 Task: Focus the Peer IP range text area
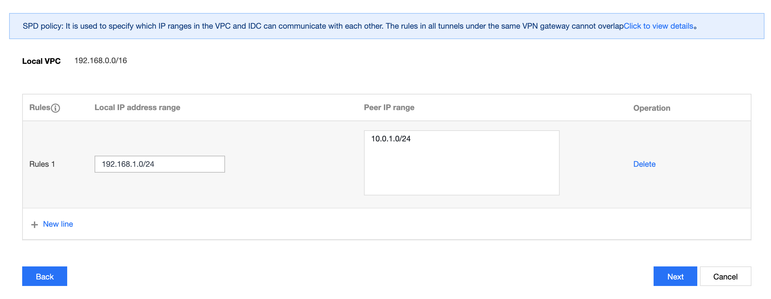click(x=461, y=163)
